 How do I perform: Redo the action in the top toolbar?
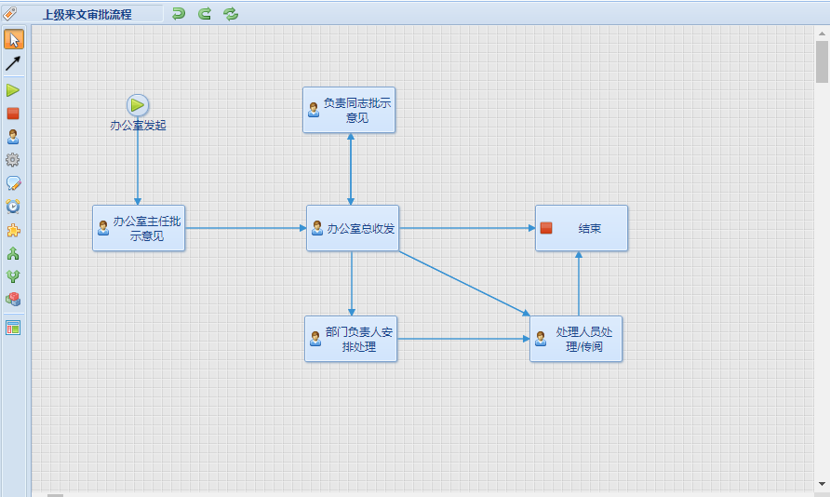pos(205,13)
